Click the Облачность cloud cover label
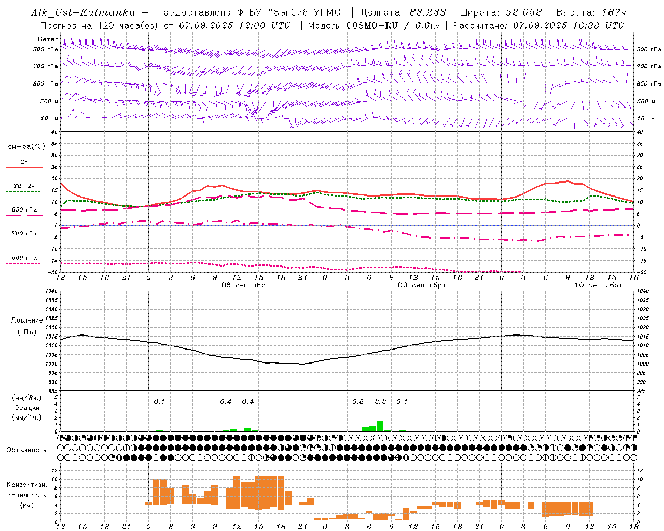The height and width of the screenshot is (531, 664). click(26, 450)
